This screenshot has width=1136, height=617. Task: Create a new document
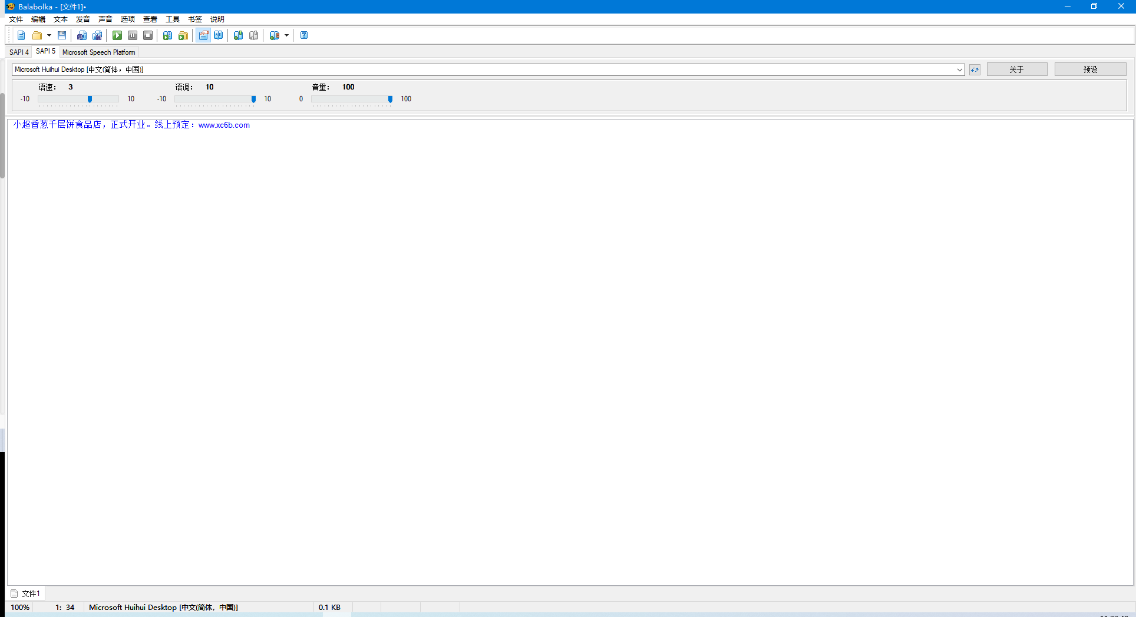(21, 35)
